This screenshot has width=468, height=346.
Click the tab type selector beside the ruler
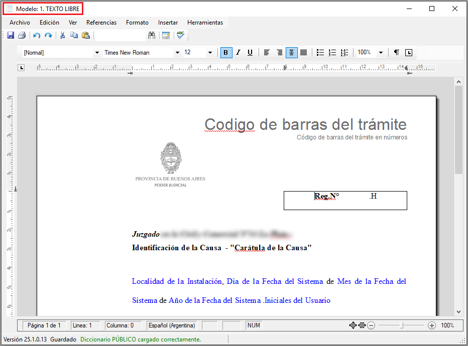(21, 68)
